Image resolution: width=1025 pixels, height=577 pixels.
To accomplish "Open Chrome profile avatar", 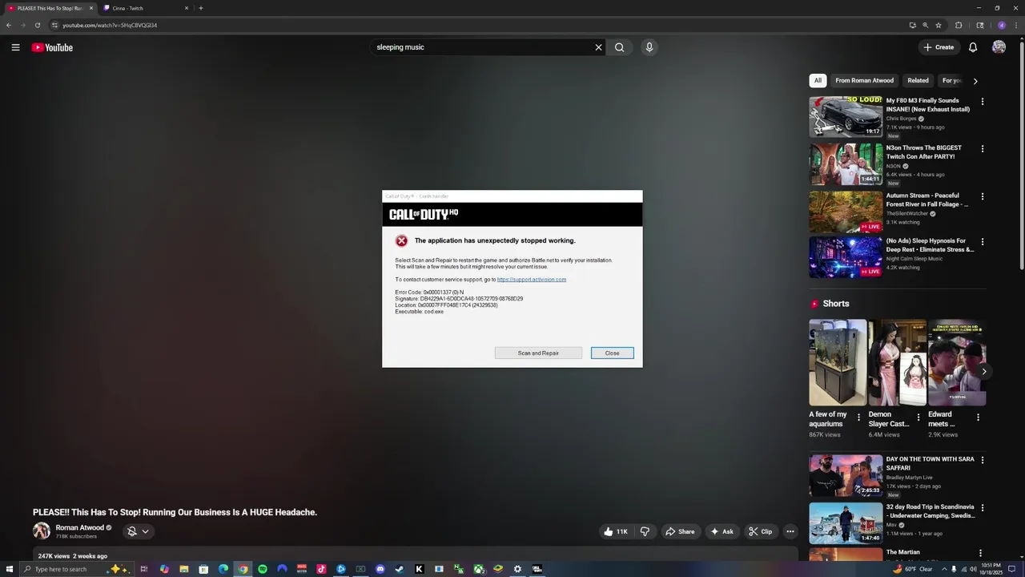I will point(1002,25).
